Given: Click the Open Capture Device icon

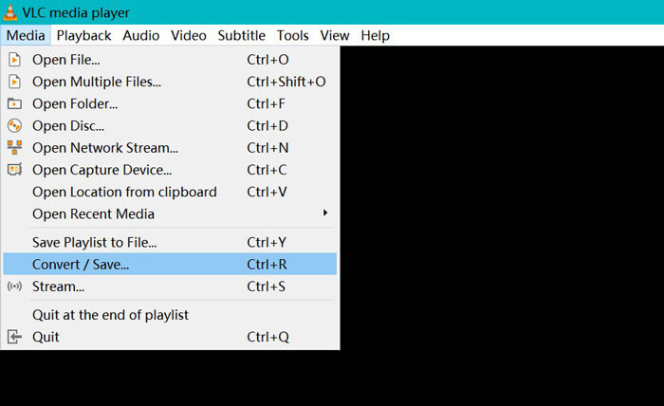Looking at the screenshot, I should click(x=14, y=170).
